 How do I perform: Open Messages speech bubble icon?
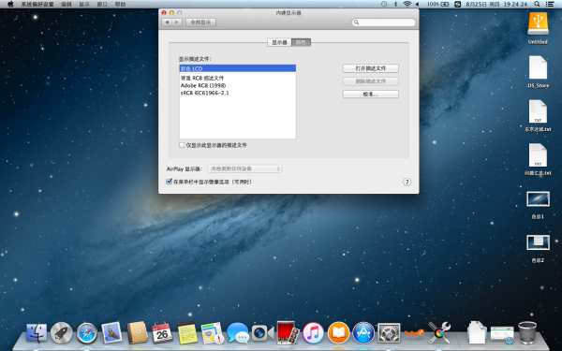tap(238, 332)
